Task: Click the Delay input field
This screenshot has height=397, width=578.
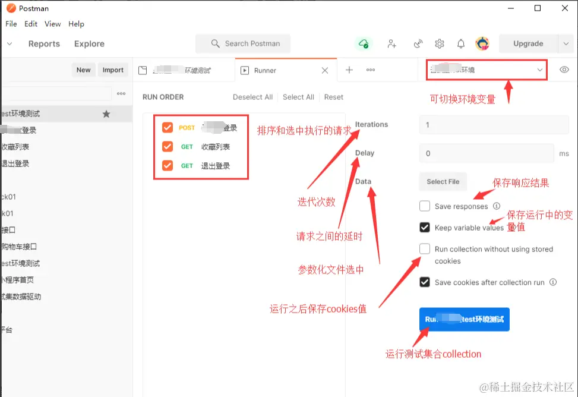Action: pos(487,153)
